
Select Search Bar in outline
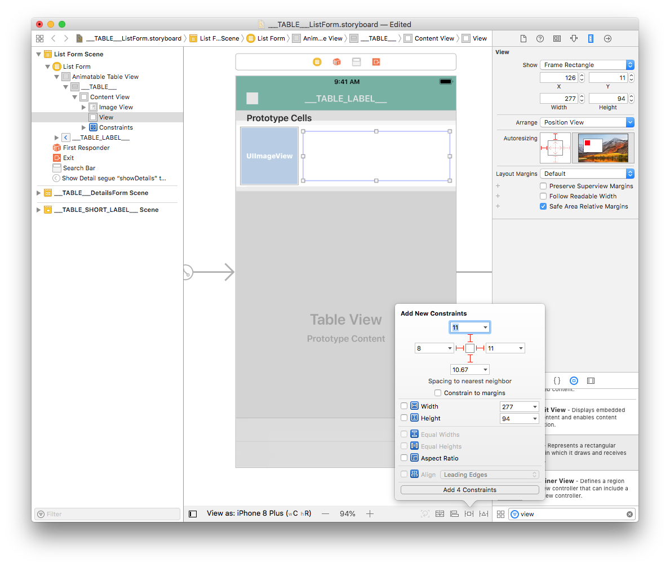[79, 168]
